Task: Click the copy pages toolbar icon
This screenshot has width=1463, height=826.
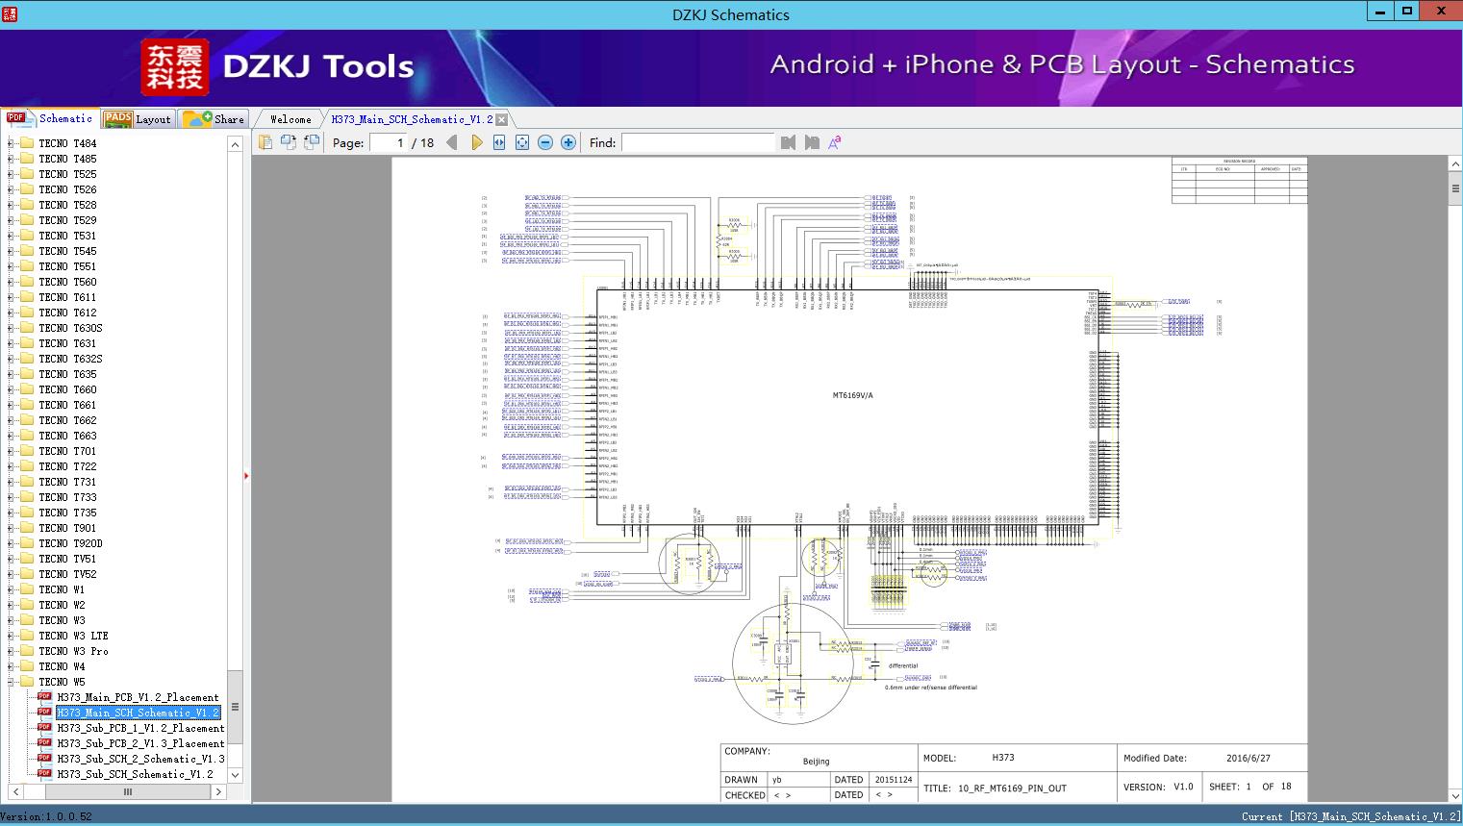Action: click(x=265, y=142)
